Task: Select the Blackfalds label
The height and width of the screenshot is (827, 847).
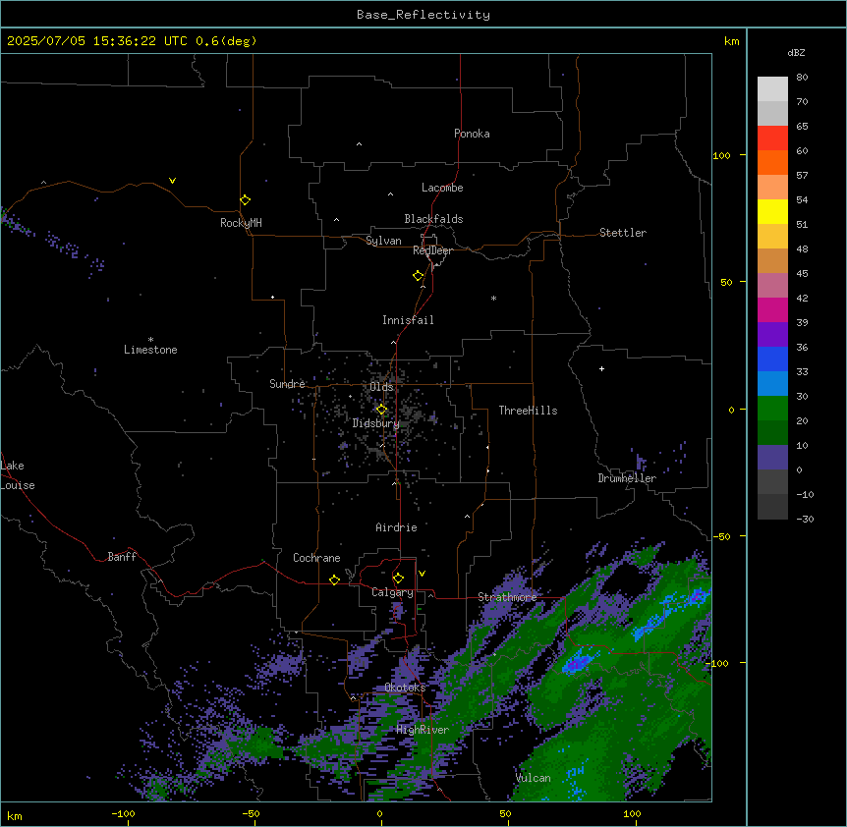Action: (x=433, y=219)
